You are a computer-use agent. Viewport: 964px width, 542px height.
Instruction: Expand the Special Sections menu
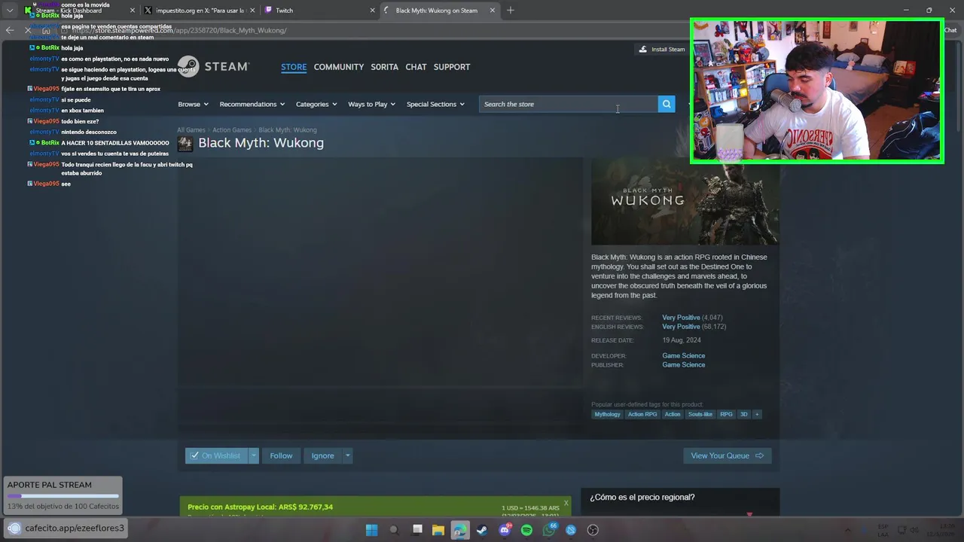(x=435, y=104)
